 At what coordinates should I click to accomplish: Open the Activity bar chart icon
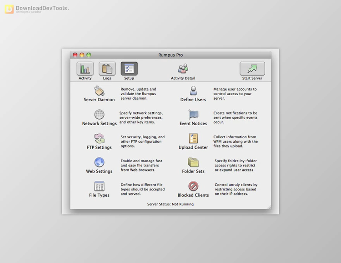pyautogui.click(x=85, y=68)
